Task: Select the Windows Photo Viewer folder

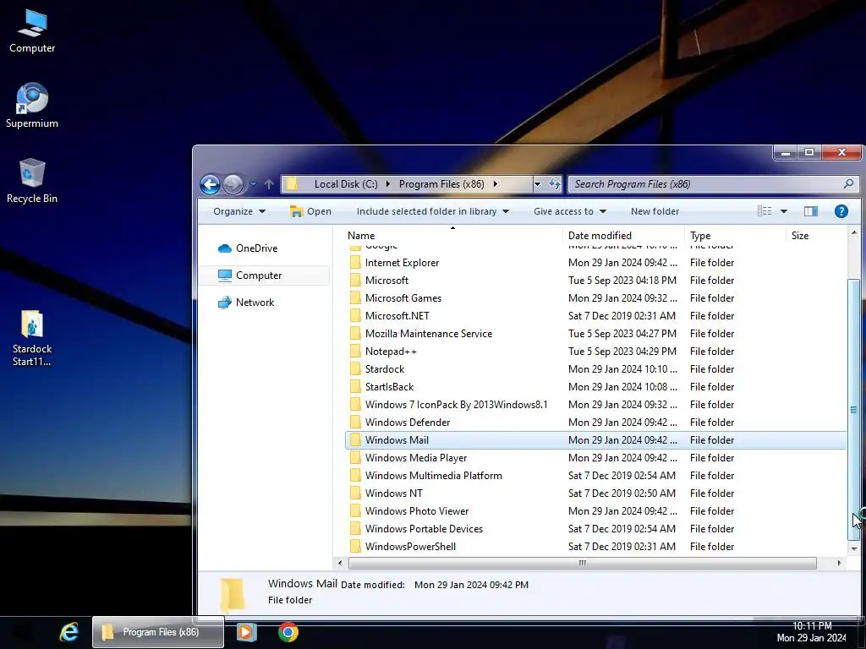Action: click(x=595, y=511)
